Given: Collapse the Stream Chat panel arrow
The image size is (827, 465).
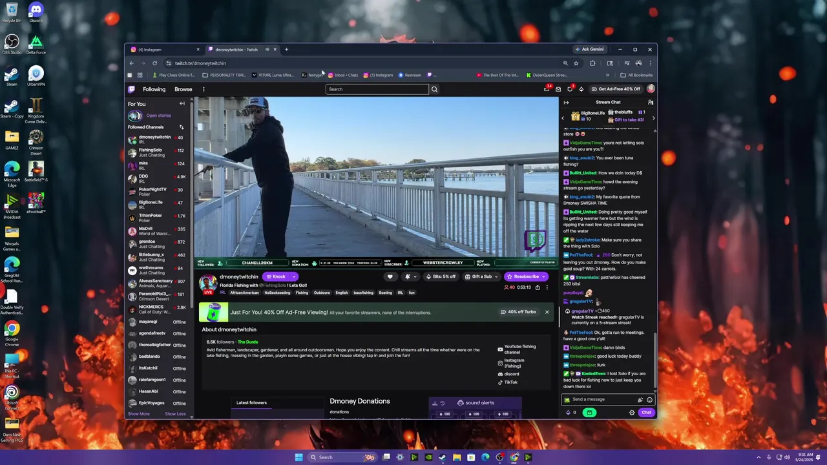Looking at the screenshot, I should [566, 102].
